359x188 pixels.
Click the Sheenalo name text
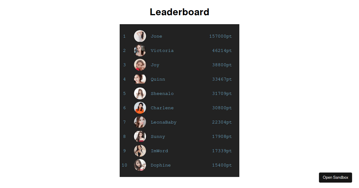(x=162, y=94)
